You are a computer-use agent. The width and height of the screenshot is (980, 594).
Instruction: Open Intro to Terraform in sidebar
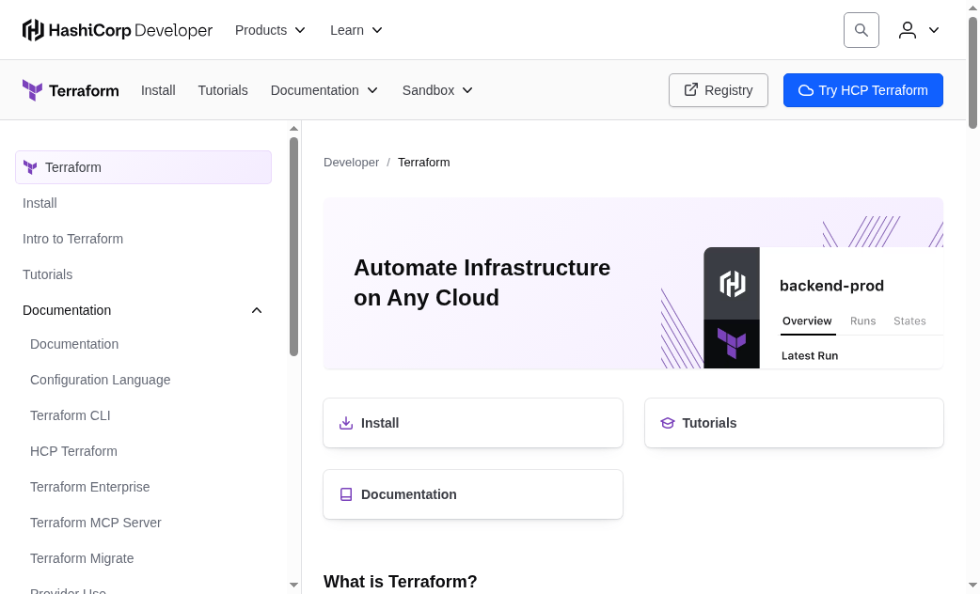point(72,239)
